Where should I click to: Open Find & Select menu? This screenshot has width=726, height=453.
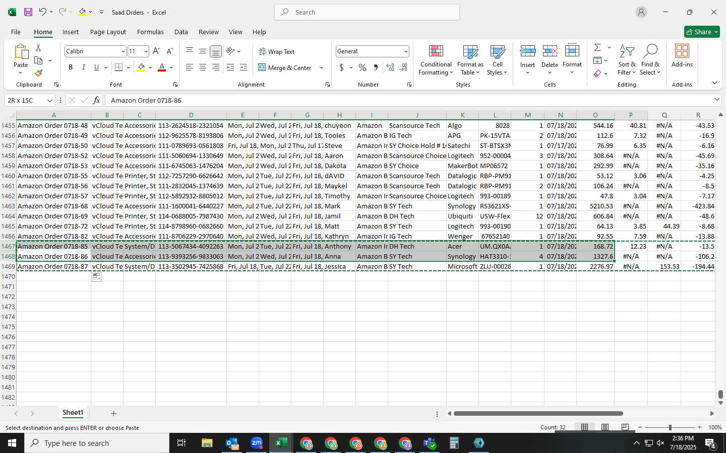click(x=650, y=60)
